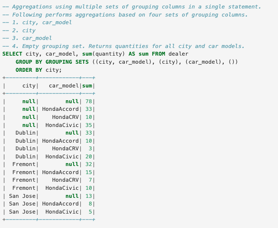
Task: Click null car_model in the Fremont row
Action: click(72, 164)
